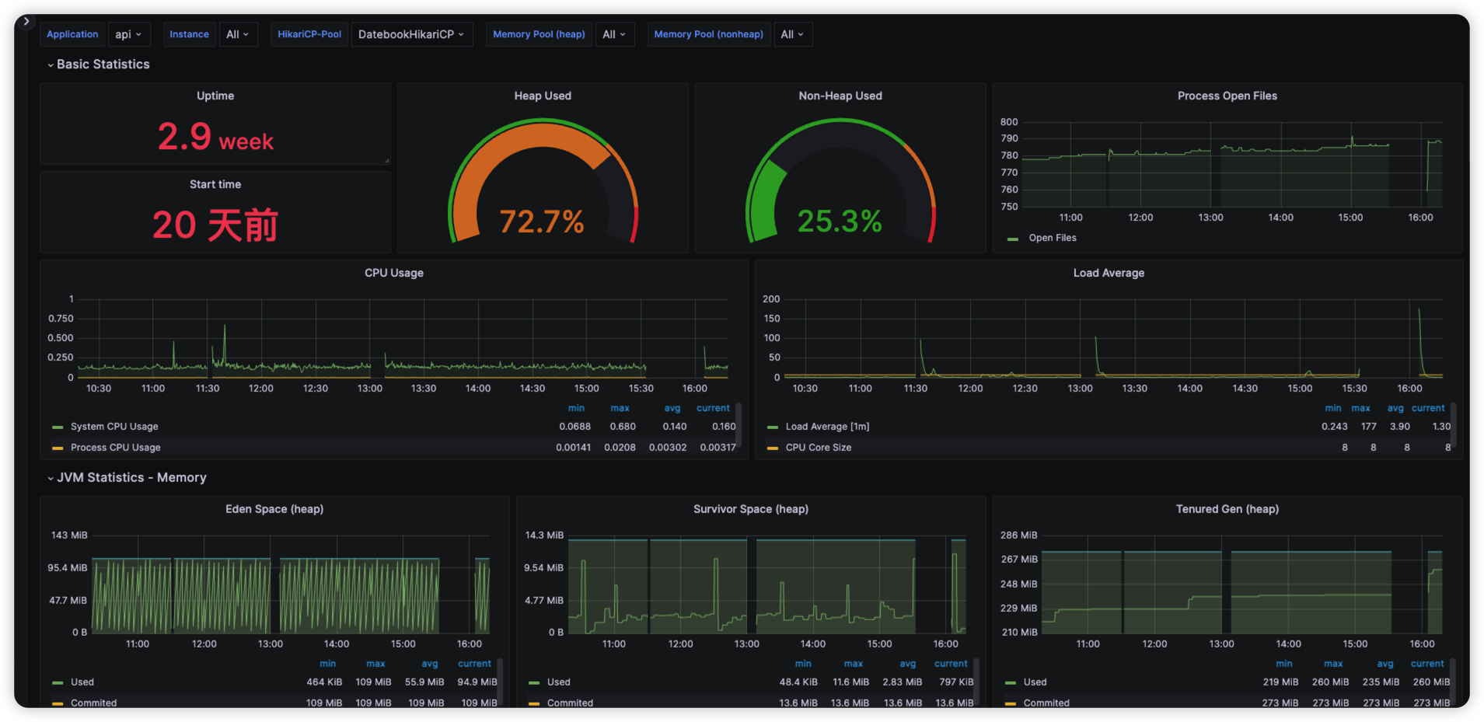
Task: Click the HikariCP-Pool variable label
Action: pos(309,34)
